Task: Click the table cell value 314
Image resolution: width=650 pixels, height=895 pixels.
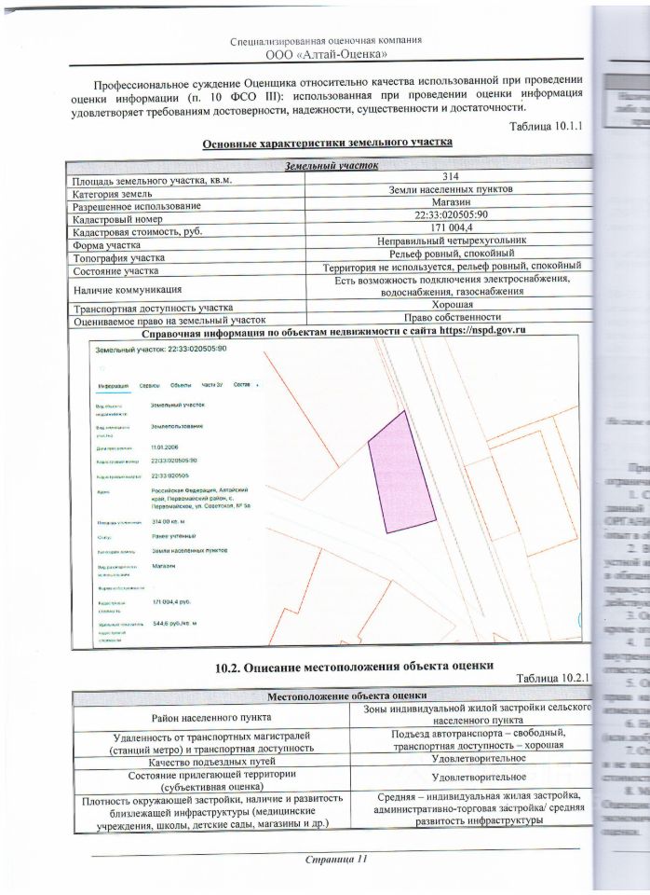Action: (x=451, y=176)
